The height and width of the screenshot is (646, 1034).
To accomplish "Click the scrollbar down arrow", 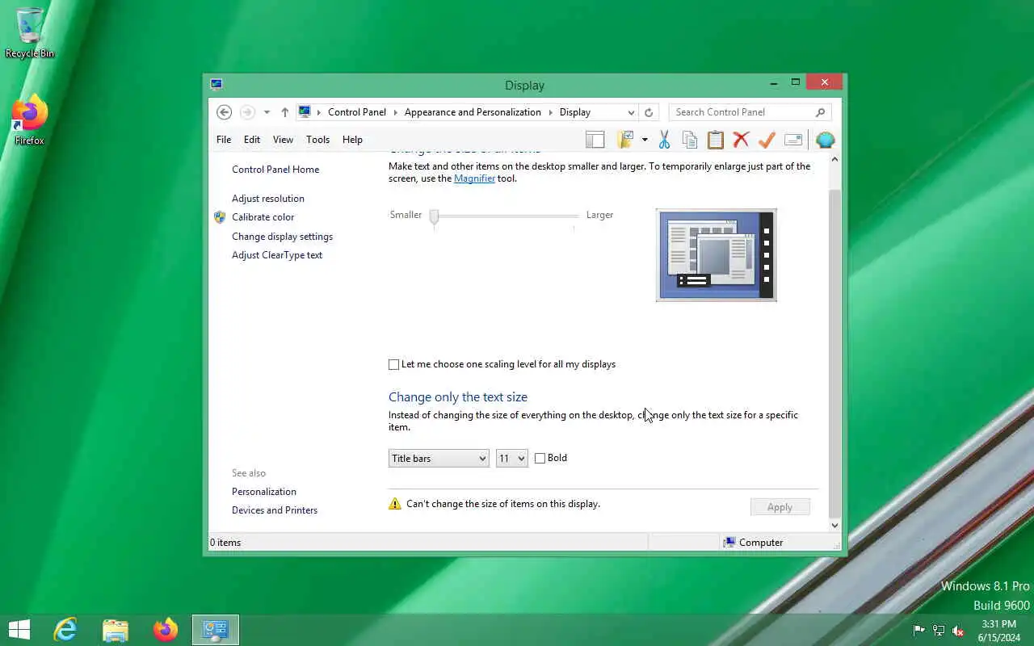I will 834,526.
